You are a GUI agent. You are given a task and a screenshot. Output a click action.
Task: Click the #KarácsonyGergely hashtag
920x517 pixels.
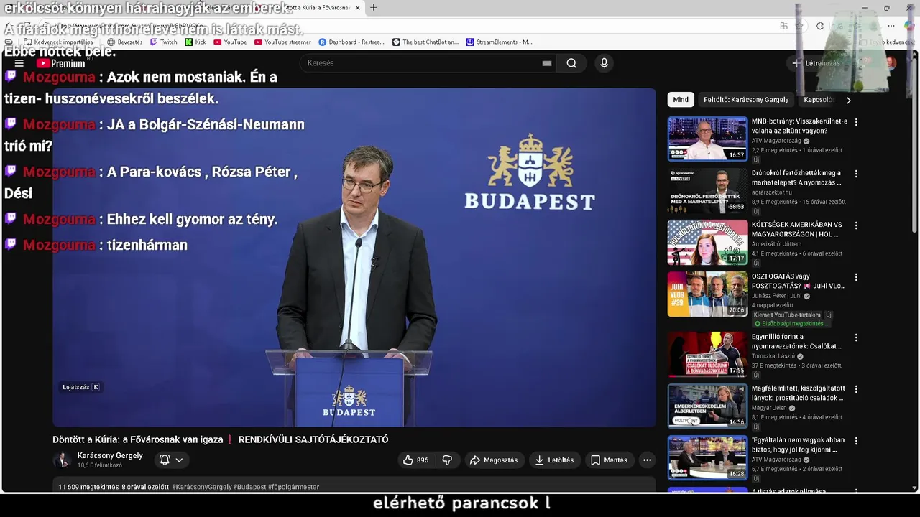202,487
